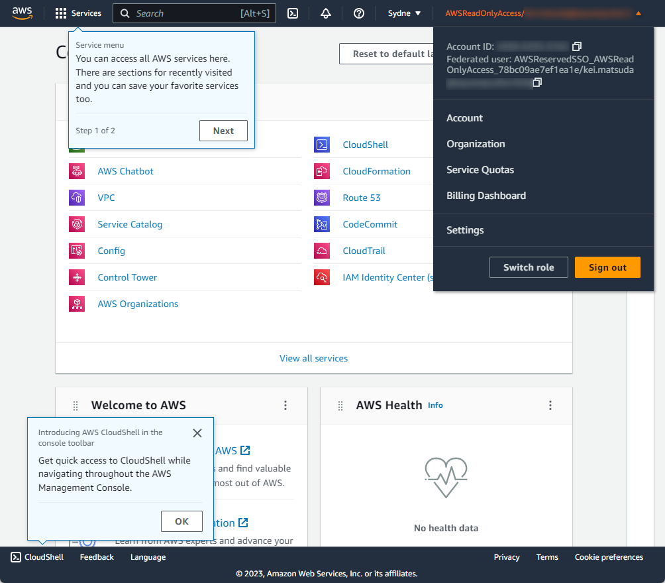Copy the federated user name
The width and height of the screenshot is (665, 583).
pos(537,82)
